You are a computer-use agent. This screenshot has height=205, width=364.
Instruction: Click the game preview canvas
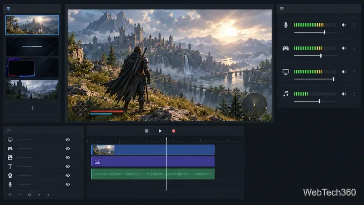(x=169, y=65)
